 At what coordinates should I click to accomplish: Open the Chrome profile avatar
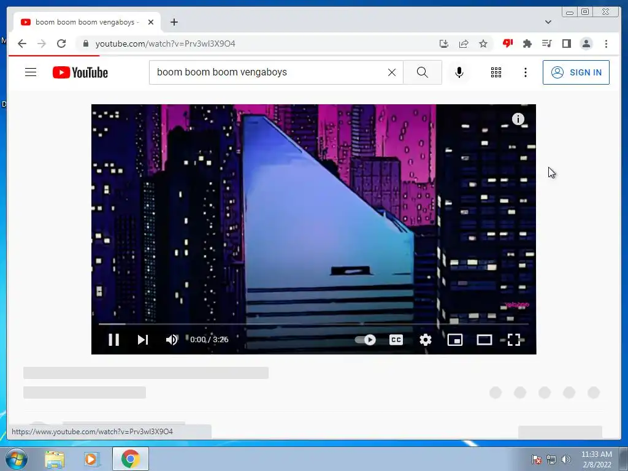click(586, 44)
